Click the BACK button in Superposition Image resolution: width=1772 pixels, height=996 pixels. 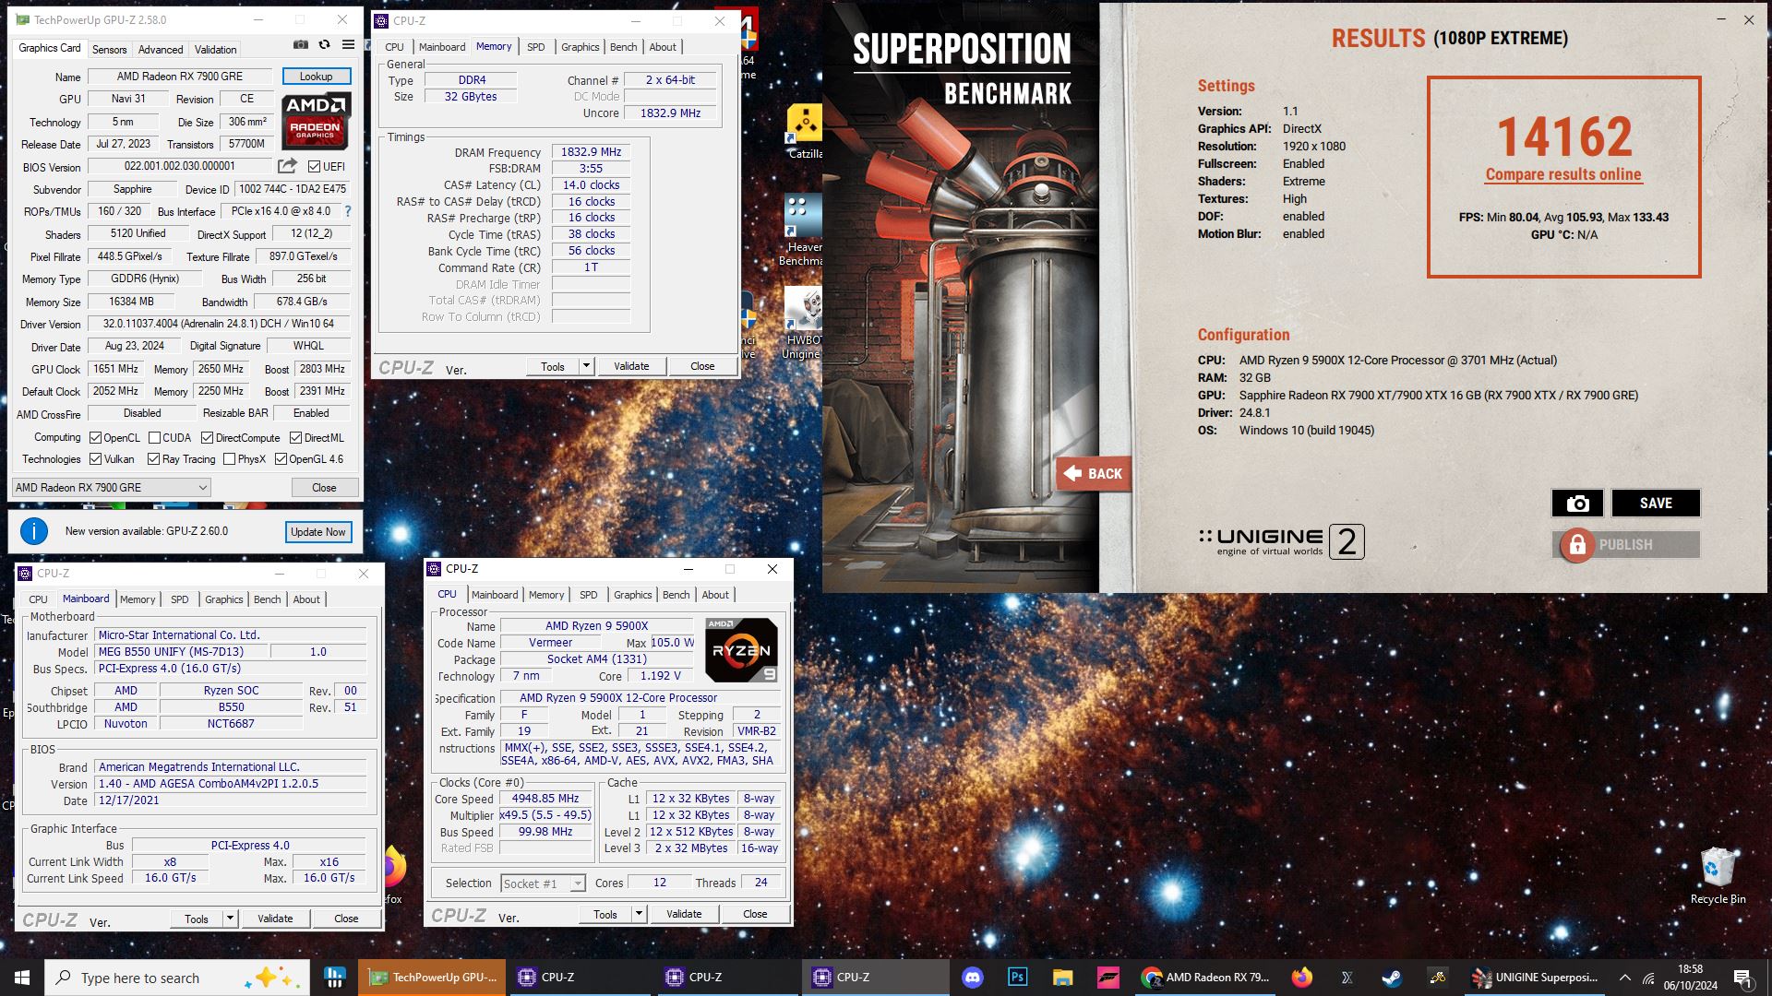1094,474
